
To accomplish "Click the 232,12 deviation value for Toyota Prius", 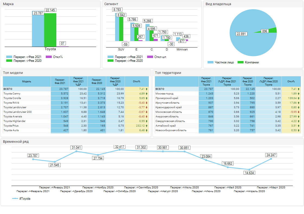I will 141,126.
